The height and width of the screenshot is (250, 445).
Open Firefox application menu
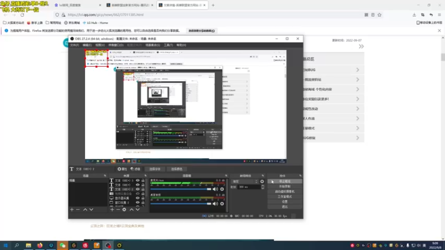point(439,15)
